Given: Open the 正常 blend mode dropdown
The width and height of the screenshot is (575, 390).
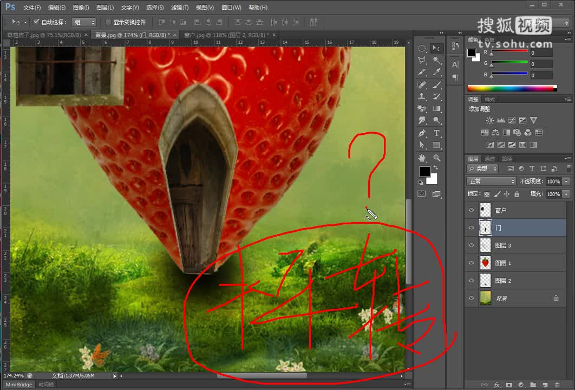Looking at the screenshot, I should pos(492,181).
